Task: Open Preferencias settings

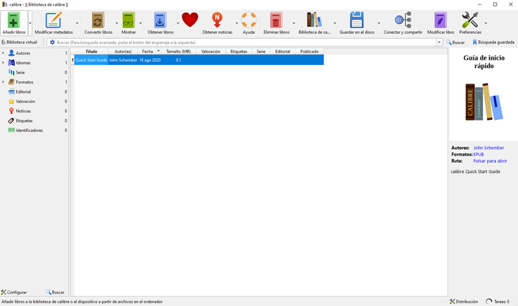Action: coord(470,21)
